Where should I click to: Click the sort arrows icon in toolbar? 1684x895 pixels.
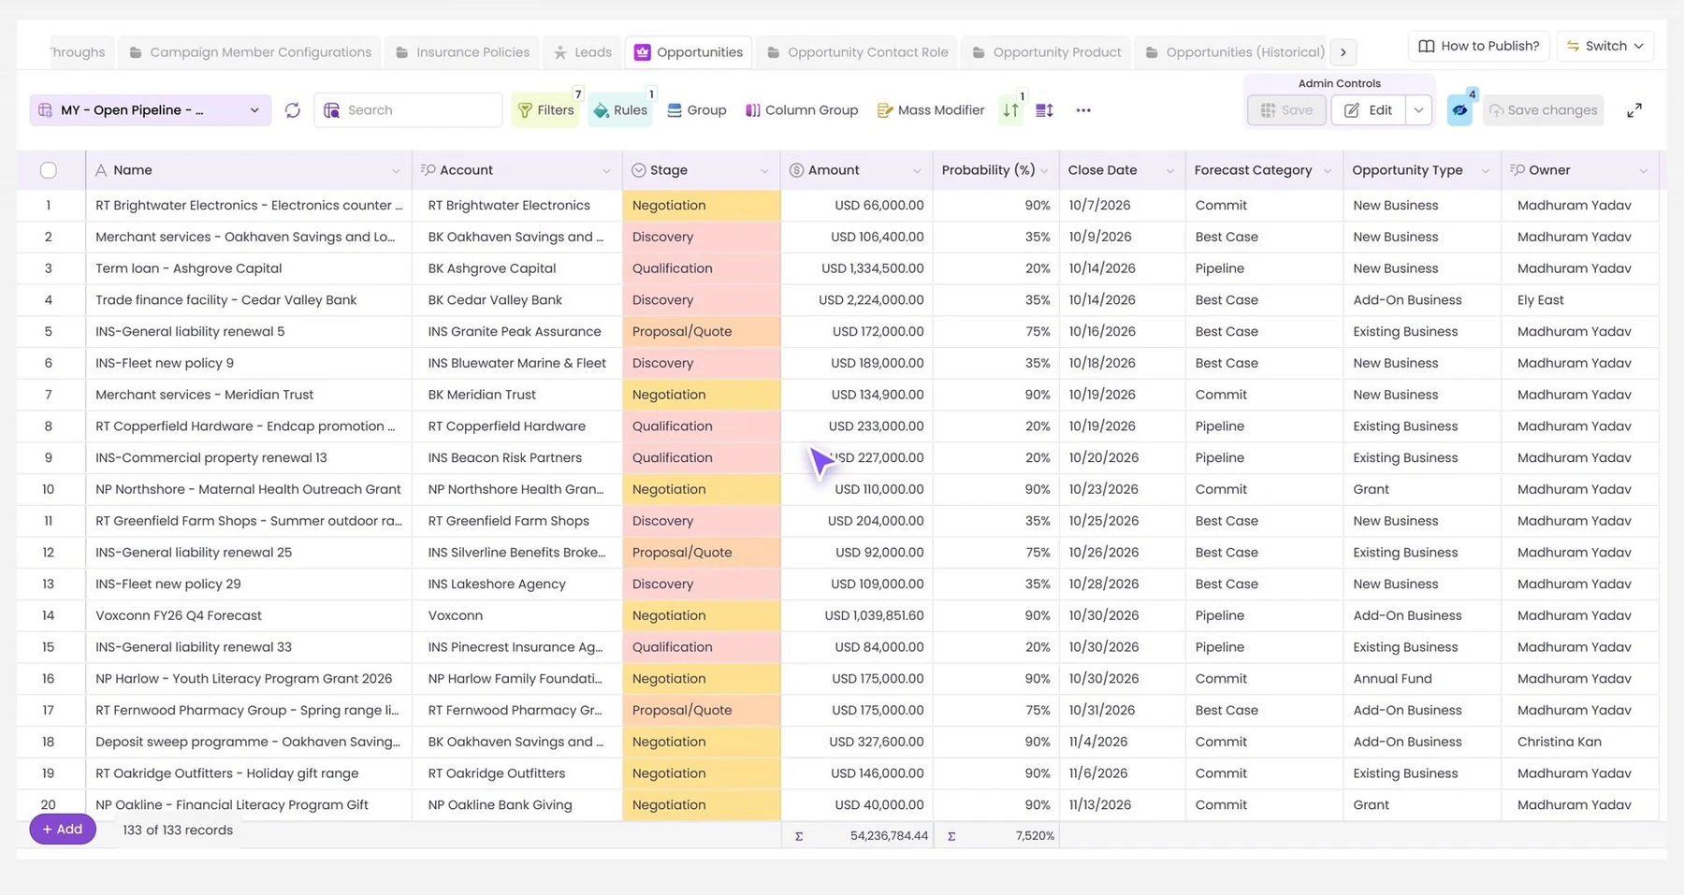coord(1011,110)
